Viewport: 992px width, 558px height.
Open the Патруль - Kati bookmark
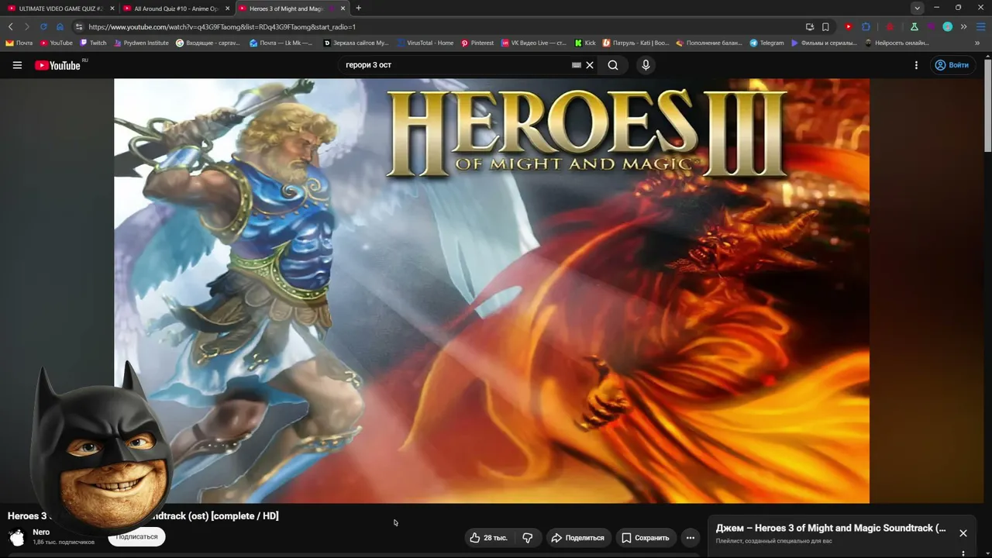pos(635,43)
